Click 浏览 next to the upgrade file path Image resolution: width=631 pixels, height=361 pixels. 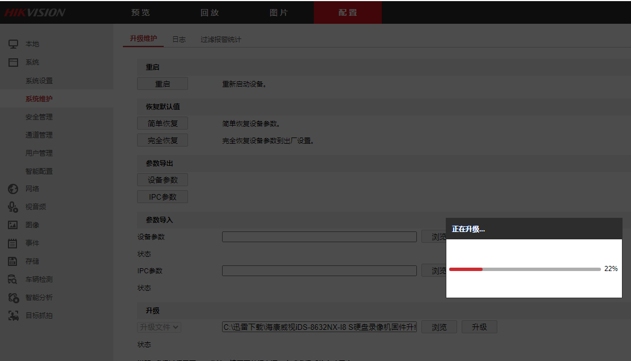(439, 327)
